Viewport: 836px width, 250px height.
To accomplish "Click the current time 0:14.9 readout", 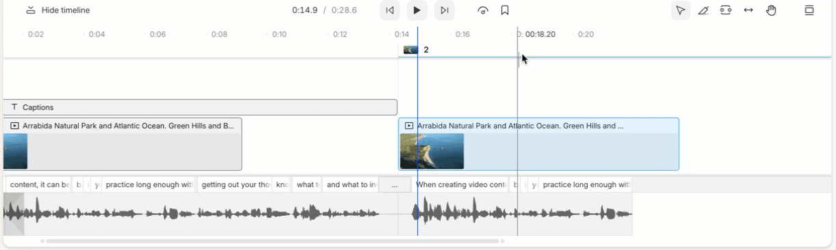I will (304, 10).
